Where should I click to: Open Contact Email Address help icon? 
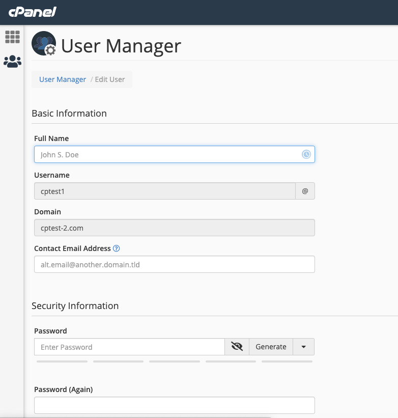coord(116,248)
